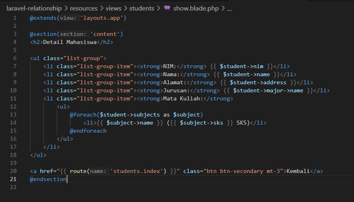The width and height of the screenshot is (354, 202).
Task: Click the @endforeach directive
Action: click(88, 131)
